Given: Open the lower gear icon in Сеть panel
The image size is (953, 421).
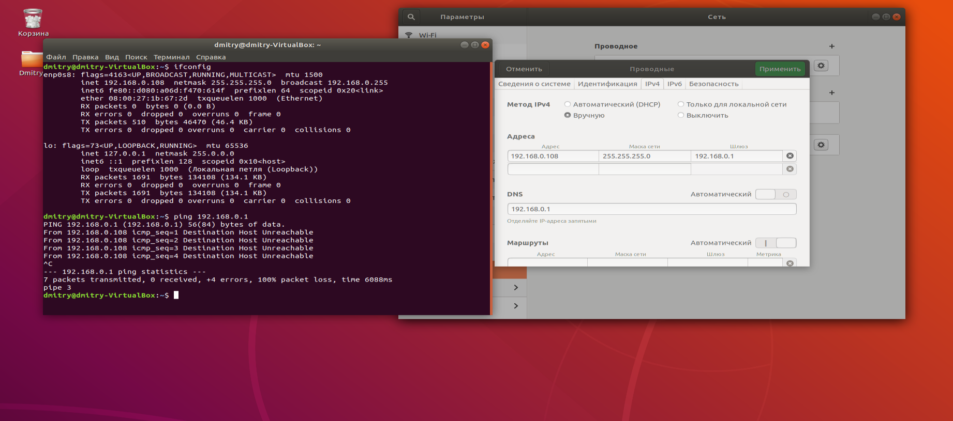Looking at the screenshot, I should tap(821, 145).
